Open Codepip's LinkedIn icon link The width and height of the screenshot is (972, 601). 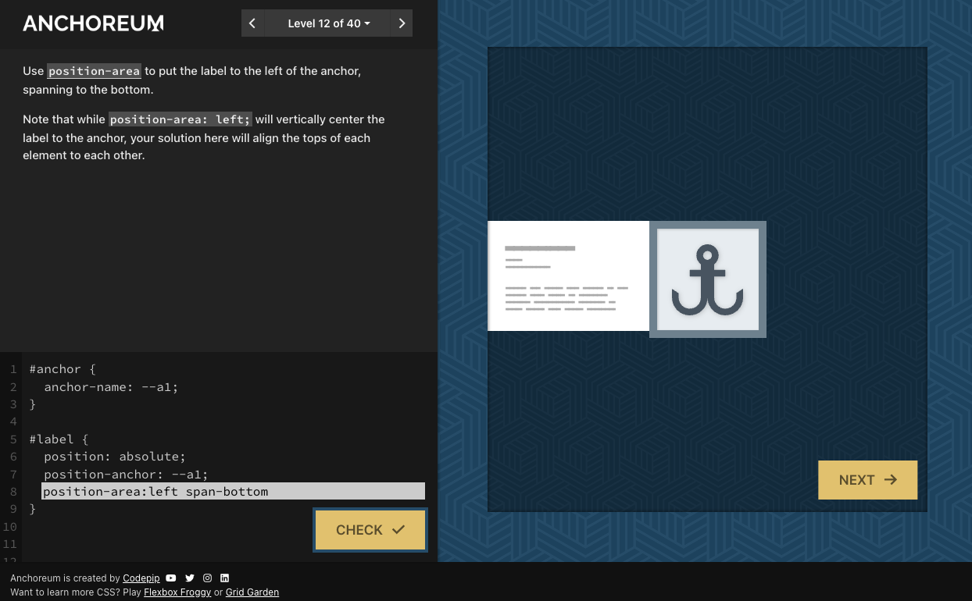(x=225, y=578)
